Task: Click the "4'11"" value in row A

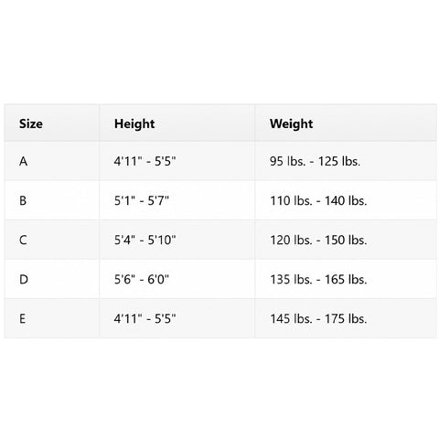Action: click(x=128, y=161)
